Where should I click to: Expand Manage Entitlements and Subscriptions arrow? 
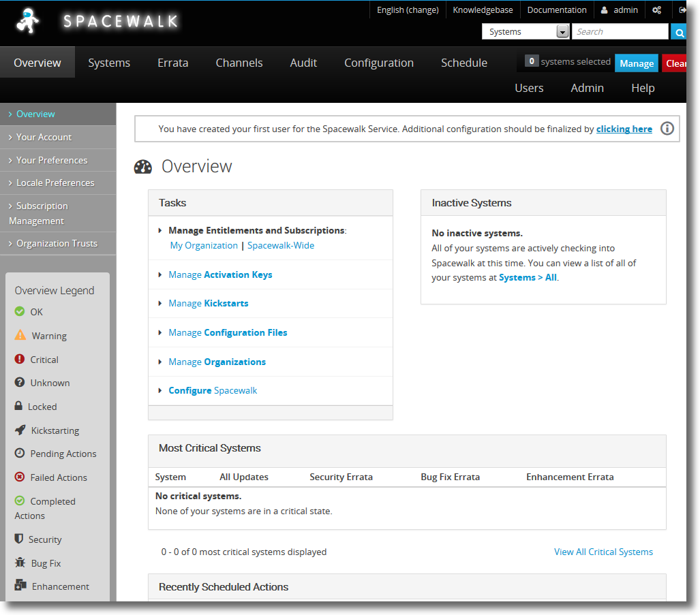point(159,231)
